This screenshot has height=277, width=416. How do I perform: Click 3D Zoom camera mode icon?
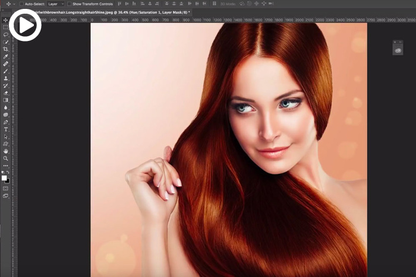271,4
